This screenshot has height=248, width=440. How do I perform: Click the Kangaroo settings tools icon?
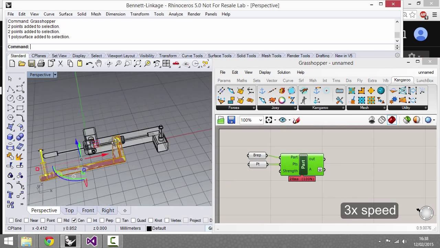(x=339, y=101)
